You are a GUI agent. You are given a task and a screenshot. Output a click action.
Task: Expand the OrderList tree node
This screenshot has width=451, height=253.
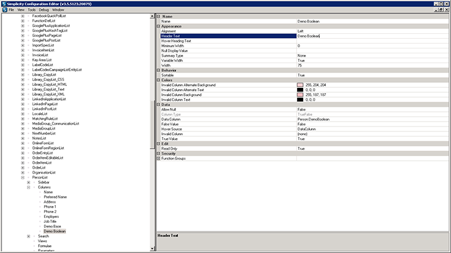tap(23, 168)
